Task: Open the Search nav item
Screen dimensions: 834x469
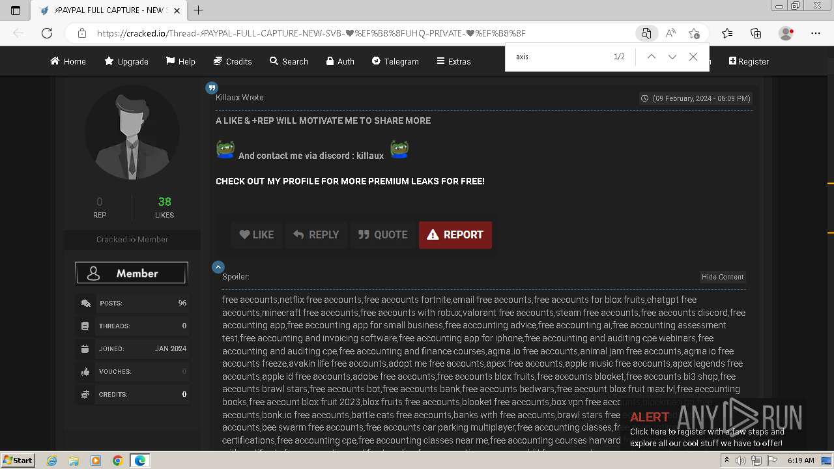Action: click(x=289, y=61)
